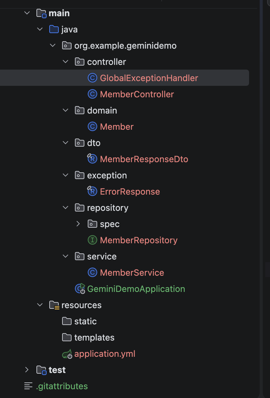Collapse the repository package chevron

tap(65, 208)
